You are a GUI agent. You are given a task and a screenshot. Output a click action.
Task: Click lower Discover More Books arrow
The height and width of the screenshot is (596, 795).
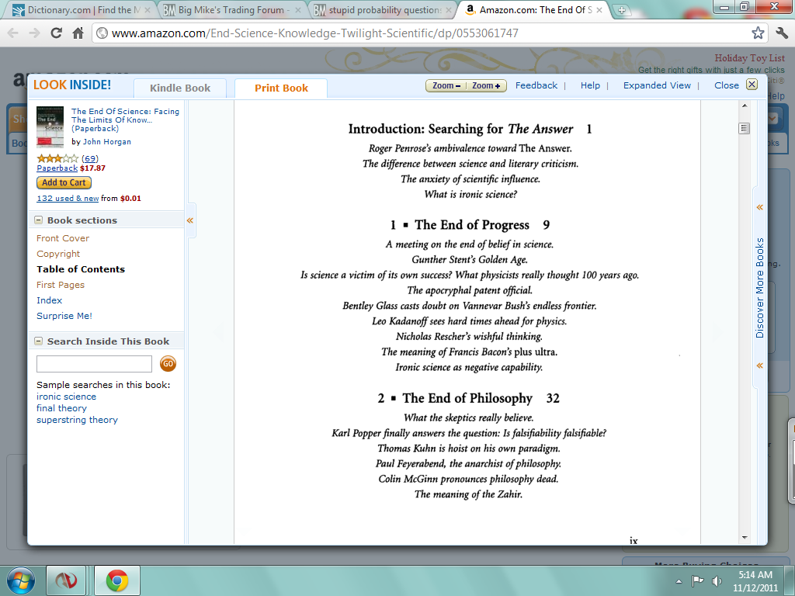coord(759,366)
